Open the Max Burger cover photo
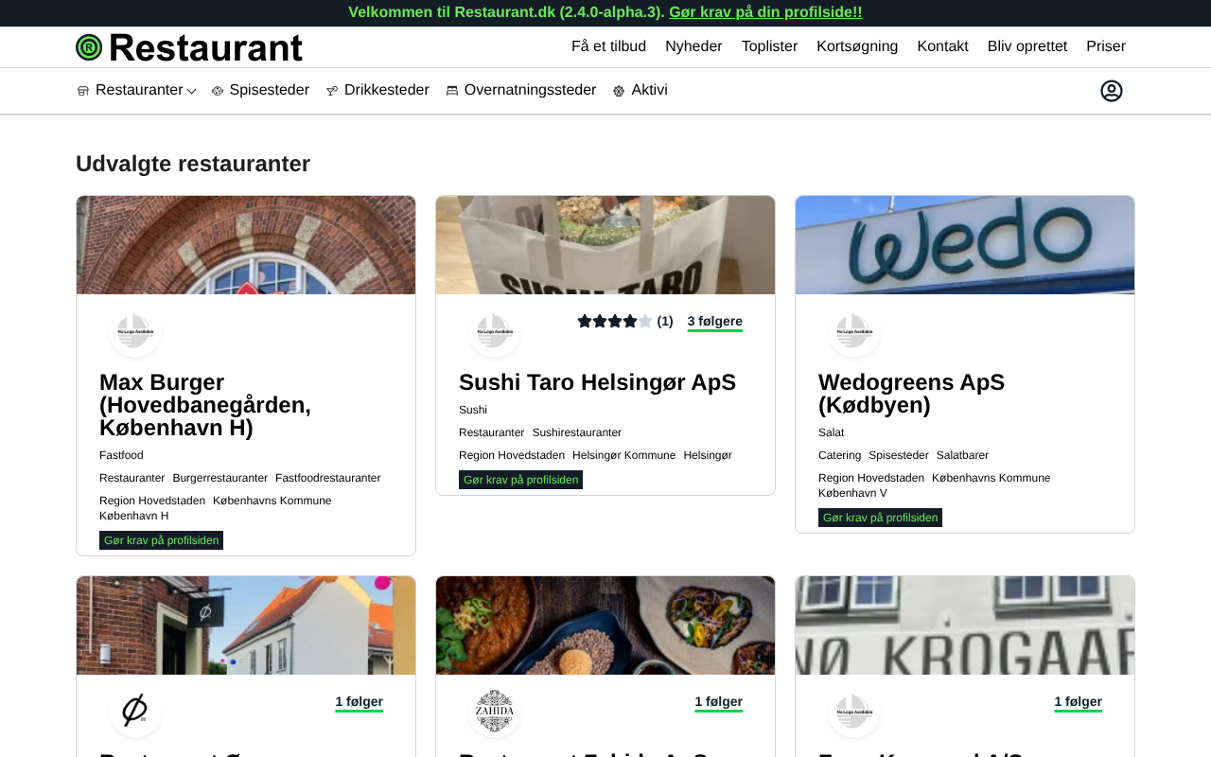Image resolution: width=1211 pixels, height=757 pixels. (246, 245)
